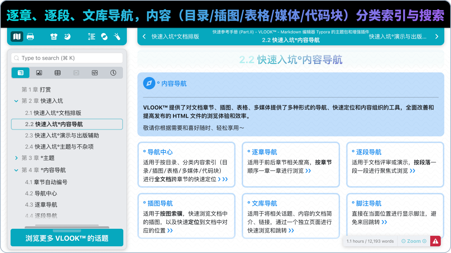
Task: Switch to the figures image tab
Action: coord(39,73)
